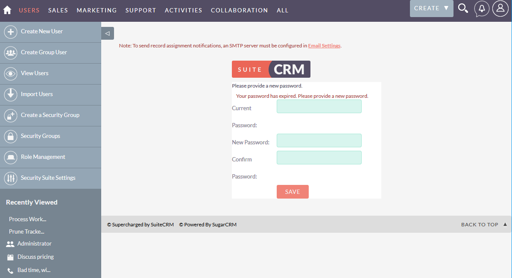Viewport: 512px width, 278px height.
Task: Collapse the sidebar with the arrow toggle
Action: [x=108, y=33]
